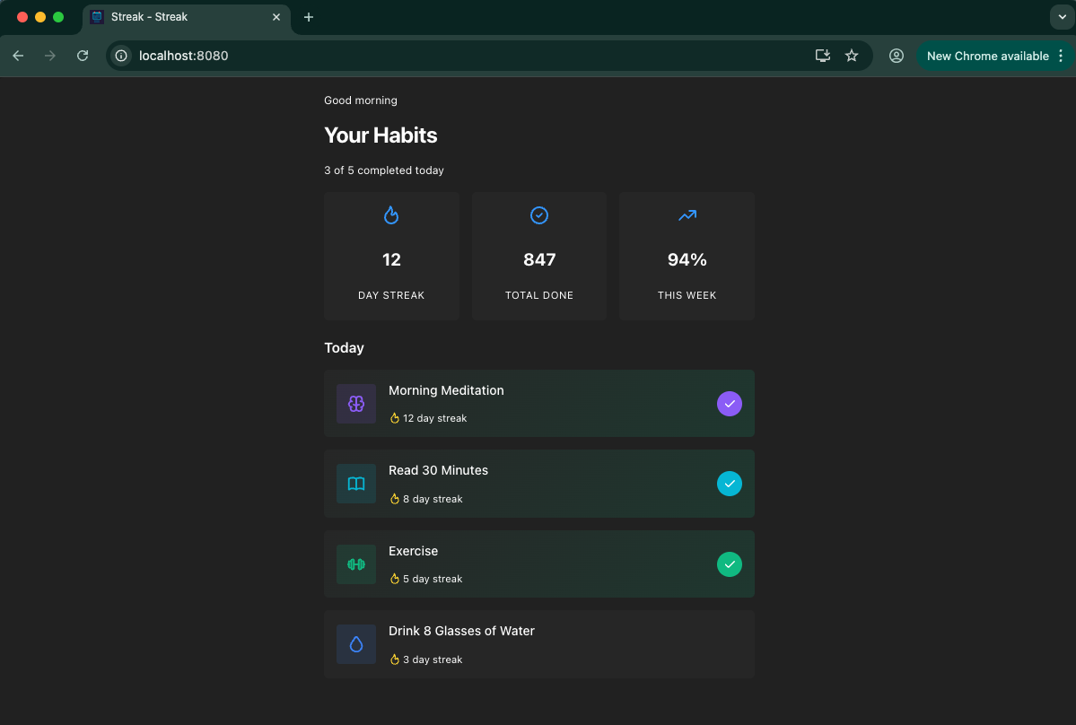Select the open book icon for Read 30 Minutes
This screenshot has width=1076, height=725.
pyautogui.click(x=355, y=484)
